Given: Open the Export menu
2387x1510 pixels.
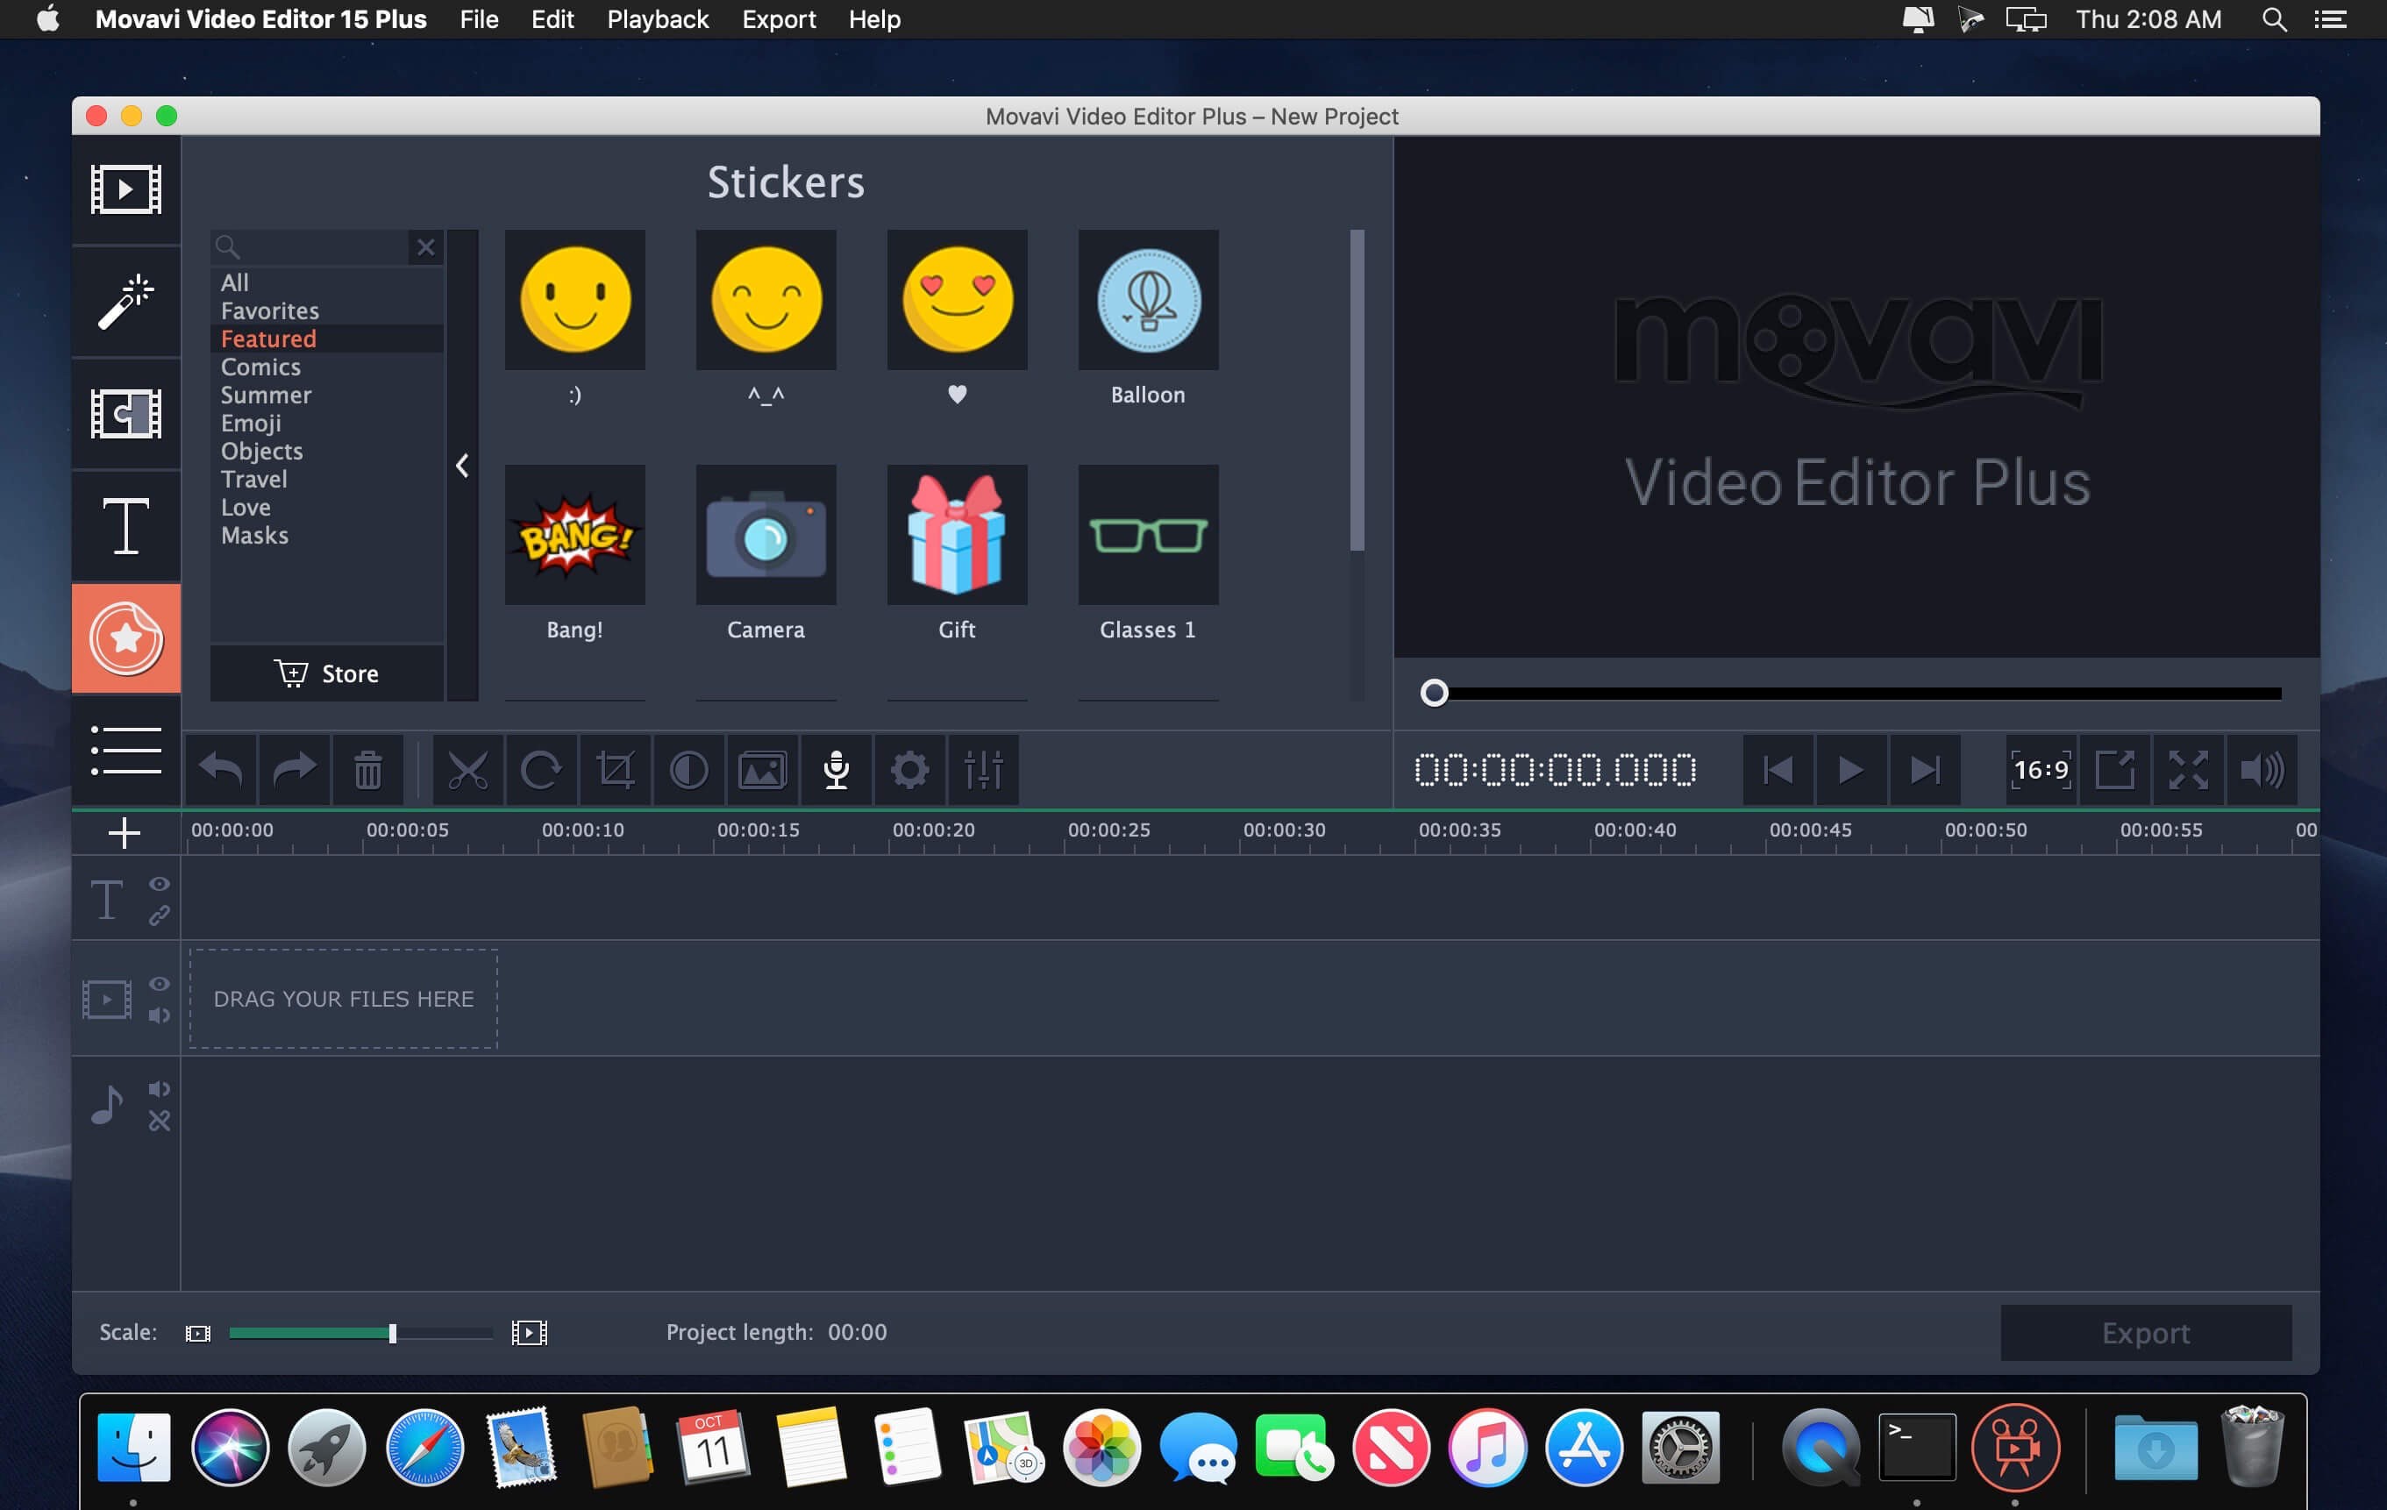Looking at the screenshot, I should [776, 19].
